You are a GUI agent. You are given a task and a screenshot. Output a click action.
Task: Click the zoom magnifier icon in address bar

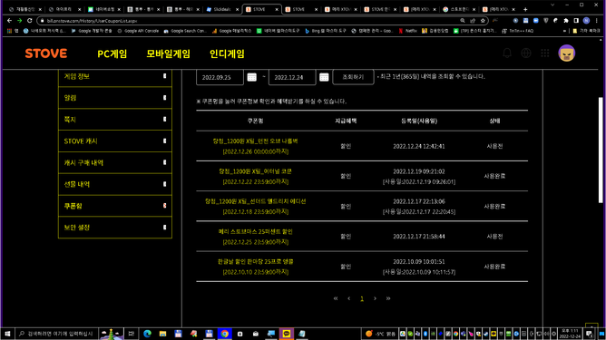coord(463,21)
